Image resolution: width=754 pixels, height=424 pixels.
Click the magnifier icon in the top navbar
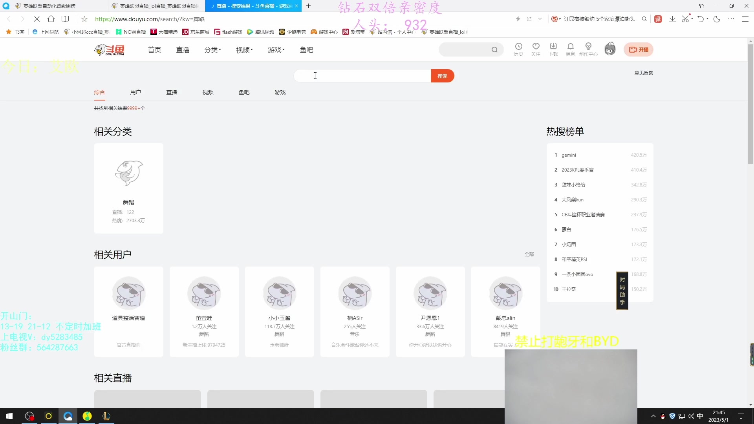(x=495, y=49)
